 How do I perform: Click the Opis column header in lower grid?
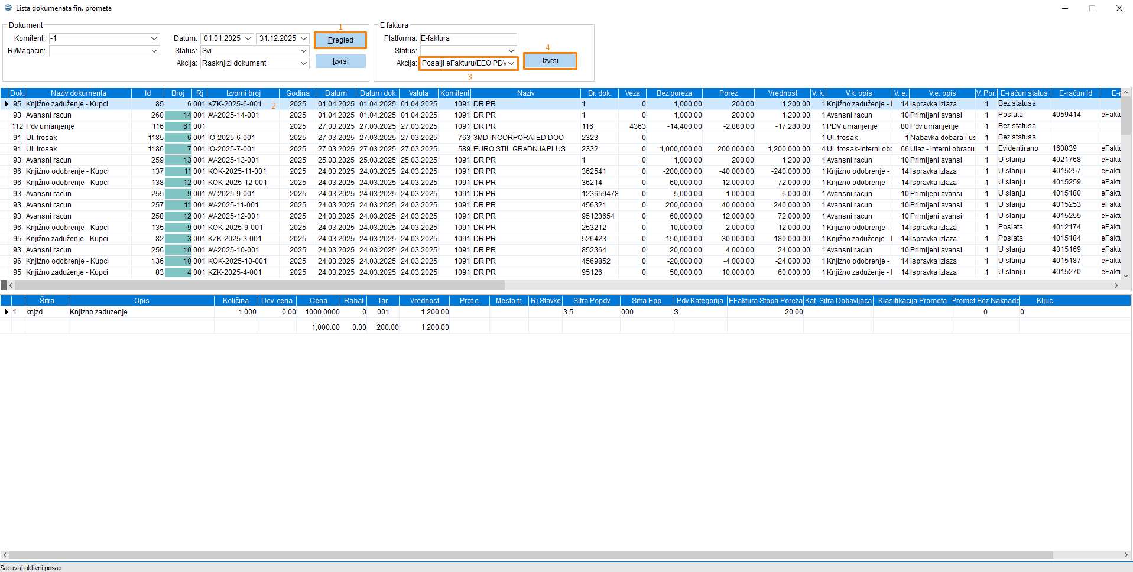(141, 301)
